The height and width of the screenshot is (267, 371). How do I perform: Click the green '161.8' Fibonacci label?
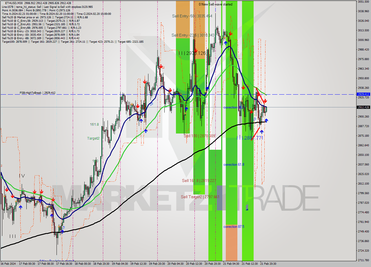tap(94, 125)
